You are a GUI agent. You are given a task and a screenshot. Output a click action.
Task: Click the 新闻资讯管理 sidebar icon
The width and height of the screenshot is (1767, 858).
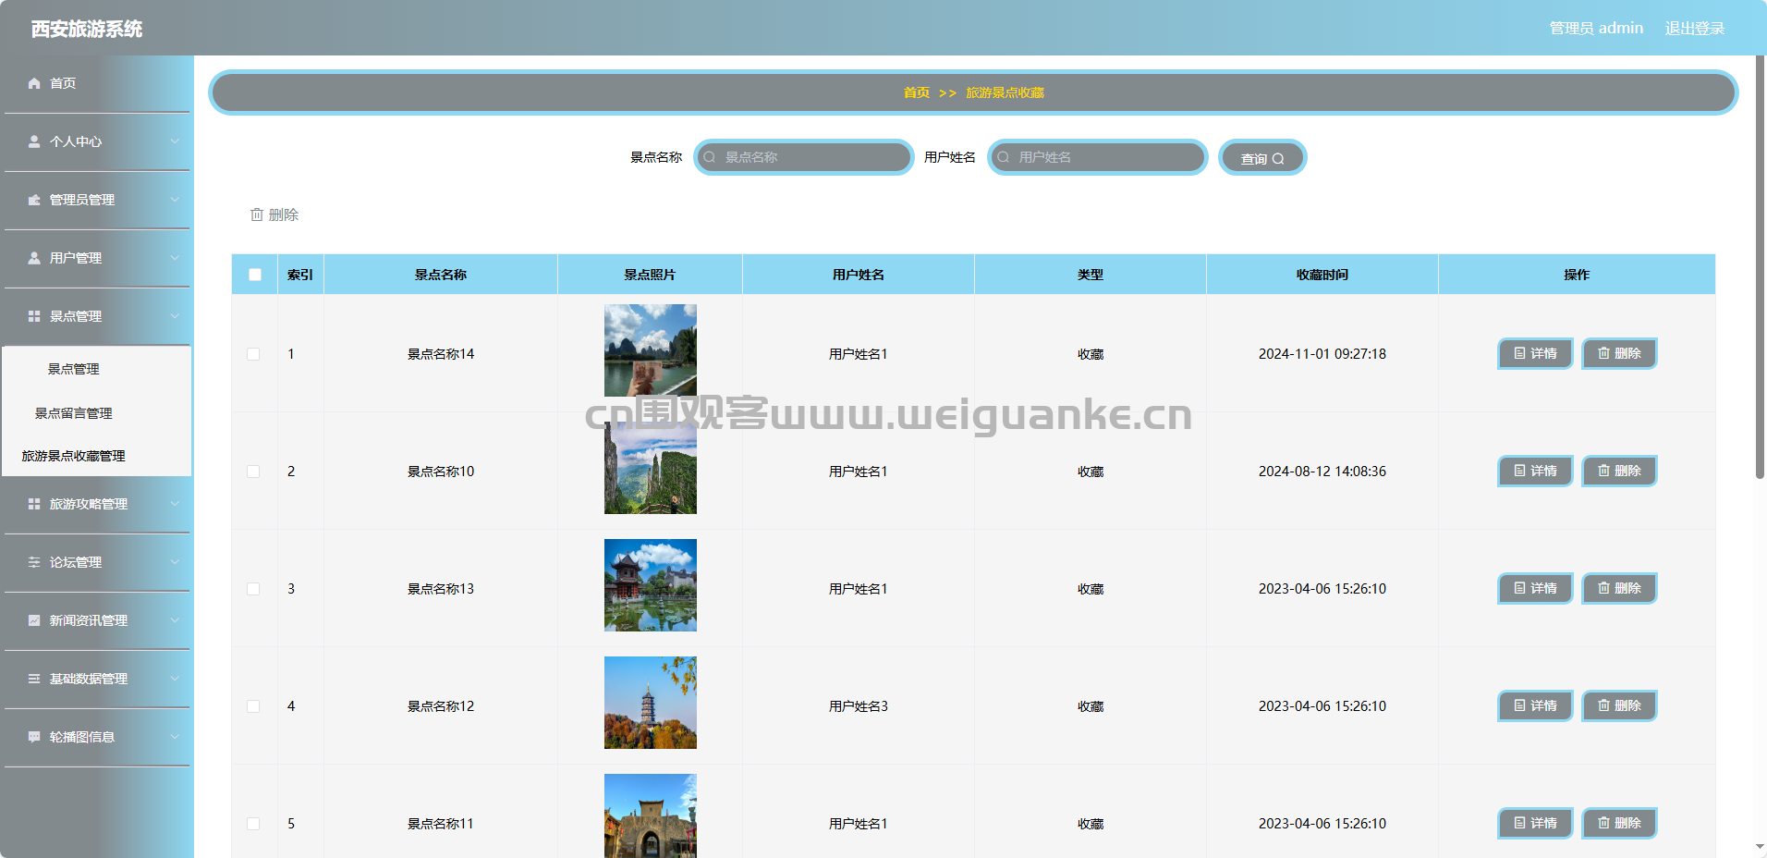pos(34,620)
